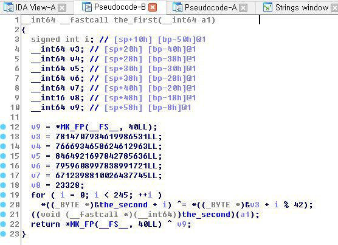Click the_second call on line 21
Viewport: 338px width, 245px height.
point(206,215)
